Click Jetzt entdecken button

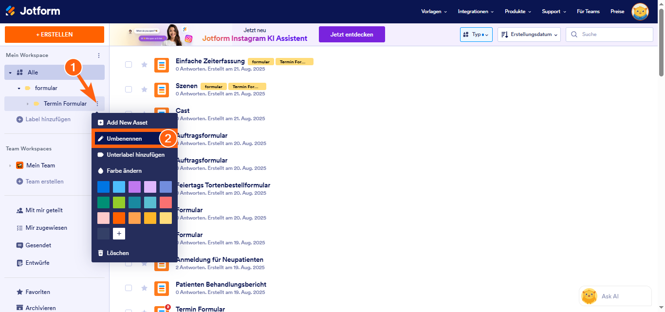point(352,35)
